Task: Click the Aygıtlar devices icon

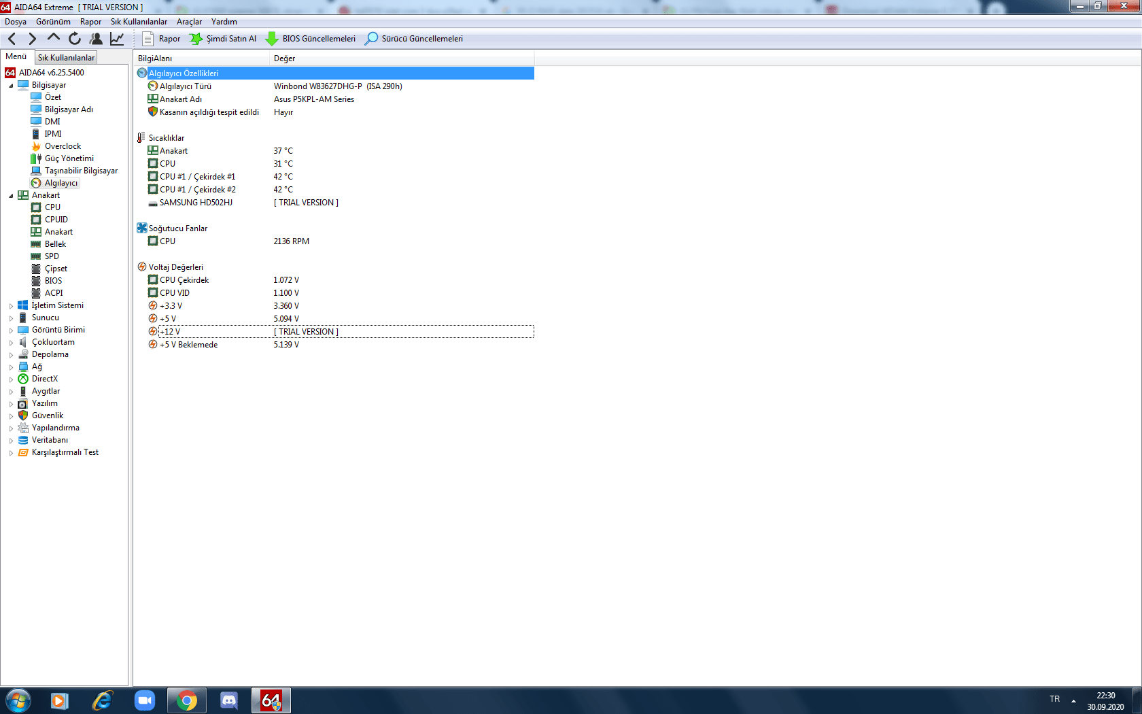Action: click(x=23, y=391)
